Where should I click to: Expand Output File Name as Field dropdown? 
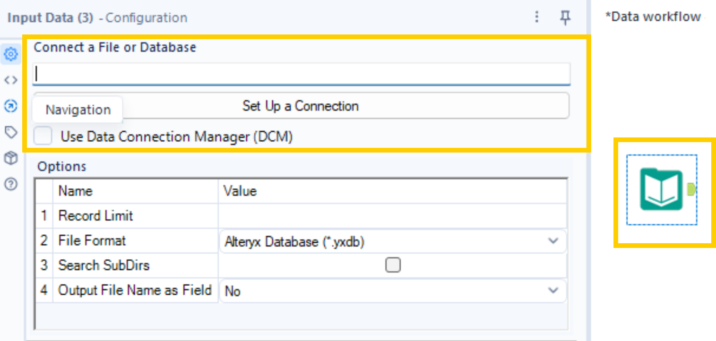tap(552, 291)
